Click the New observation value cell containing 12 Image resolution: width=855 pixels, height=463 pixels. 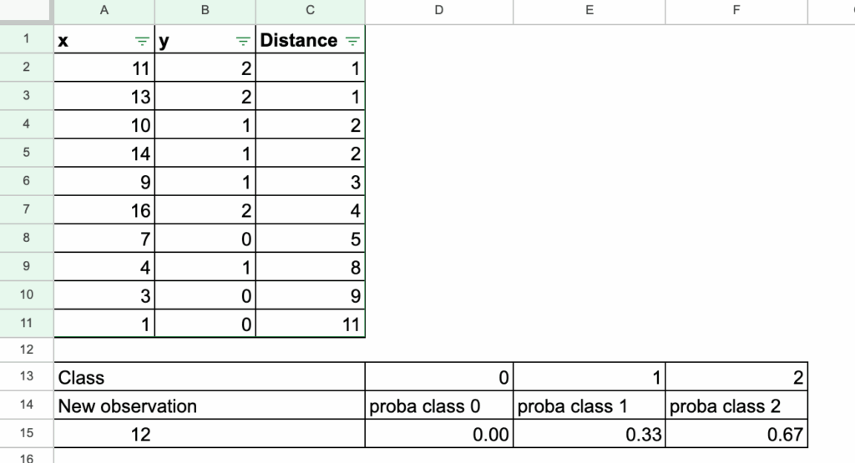click(142, 435)
